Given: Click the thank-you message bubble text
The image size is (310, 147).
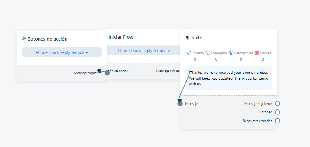Looking at the screenshot, I should [x=228, y=78].
